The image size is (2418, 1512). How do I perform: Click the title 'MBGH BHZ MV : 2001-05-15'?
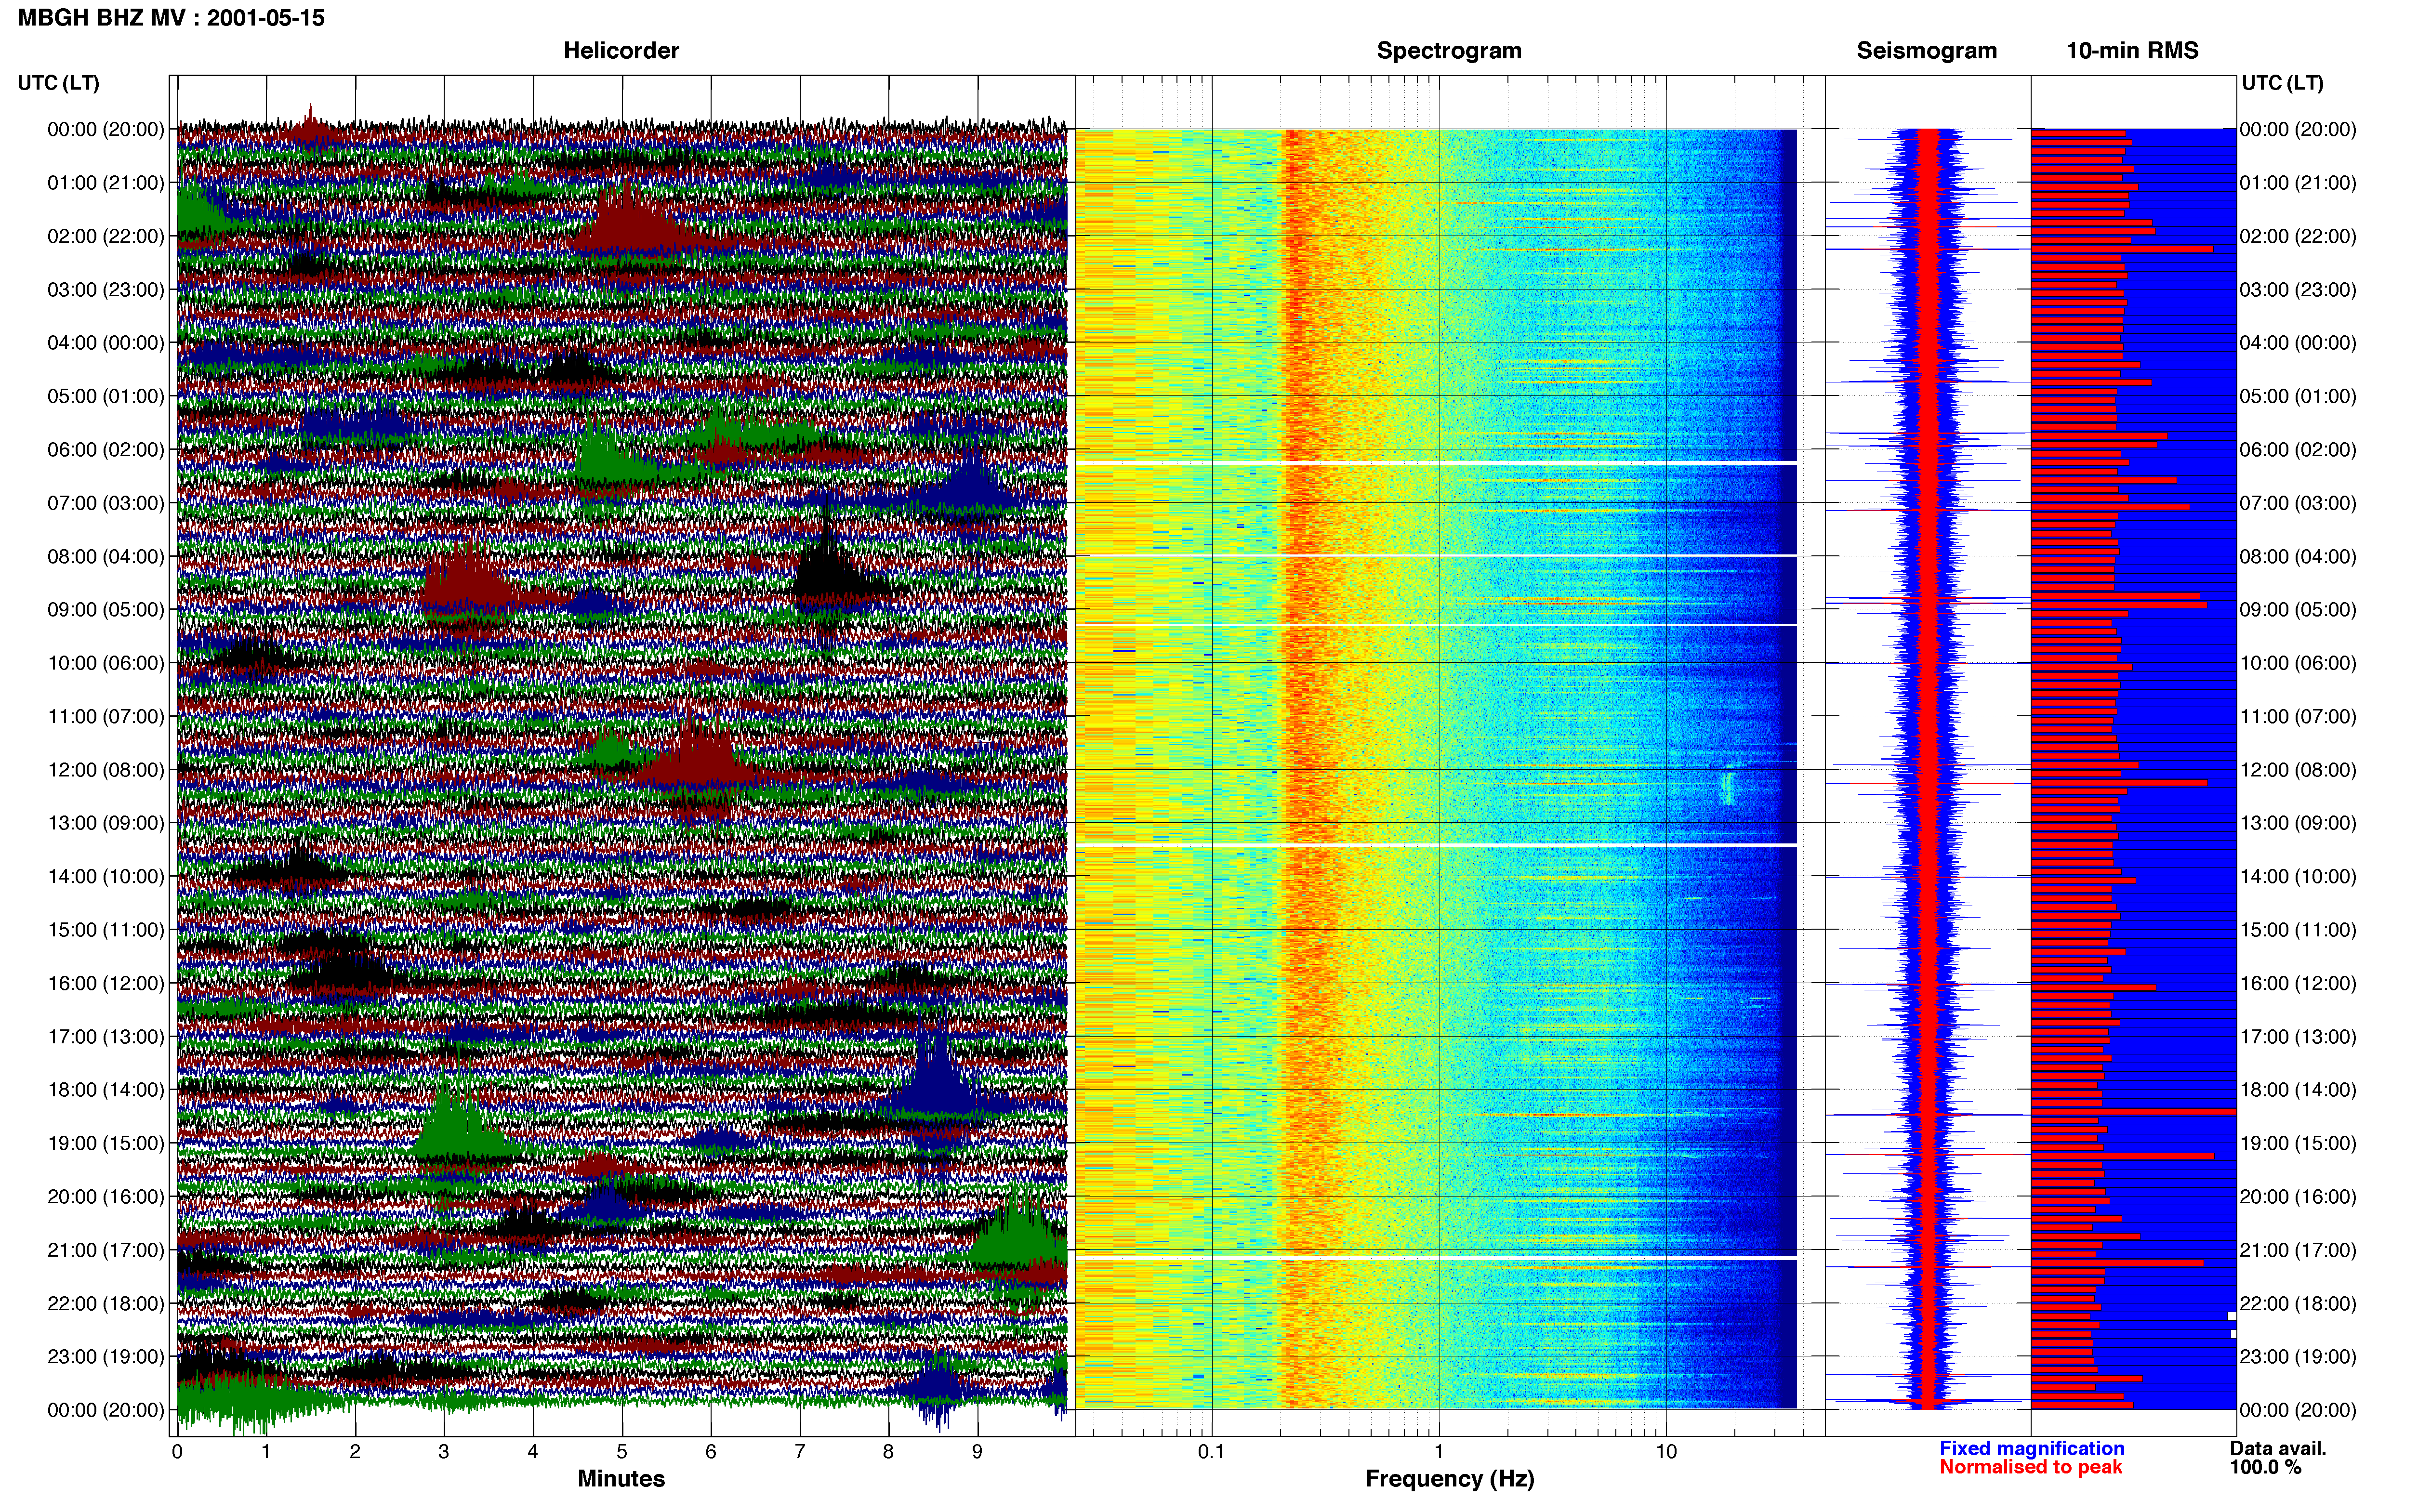point(171,18)
